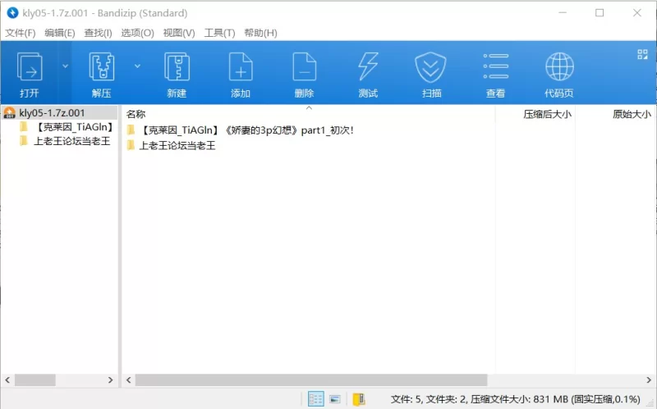Click the Scan (扫描) shield icon
This screenshot has height=409, width=657.
point(431,67)
